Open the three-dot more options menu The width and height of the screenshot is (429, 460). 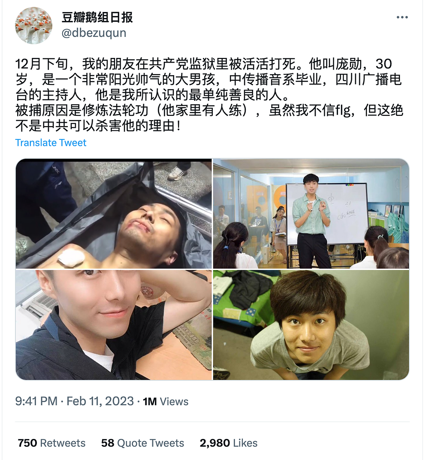pyautogui.click(x=402, y=17)
